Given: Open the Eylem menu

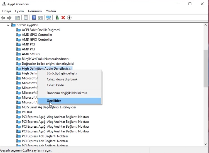Looking at the screenshot, I should tap(19, 11).
